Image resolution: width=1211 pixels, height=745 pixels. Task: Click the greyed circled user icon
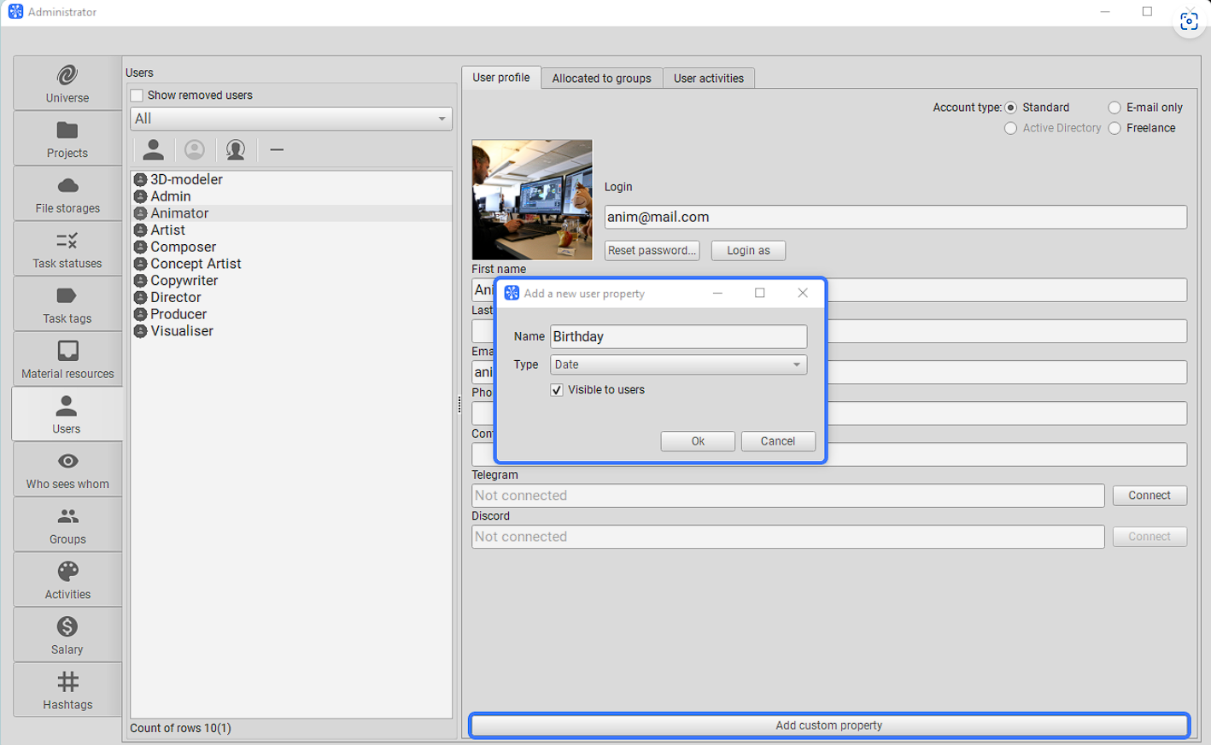coord(195,150)
